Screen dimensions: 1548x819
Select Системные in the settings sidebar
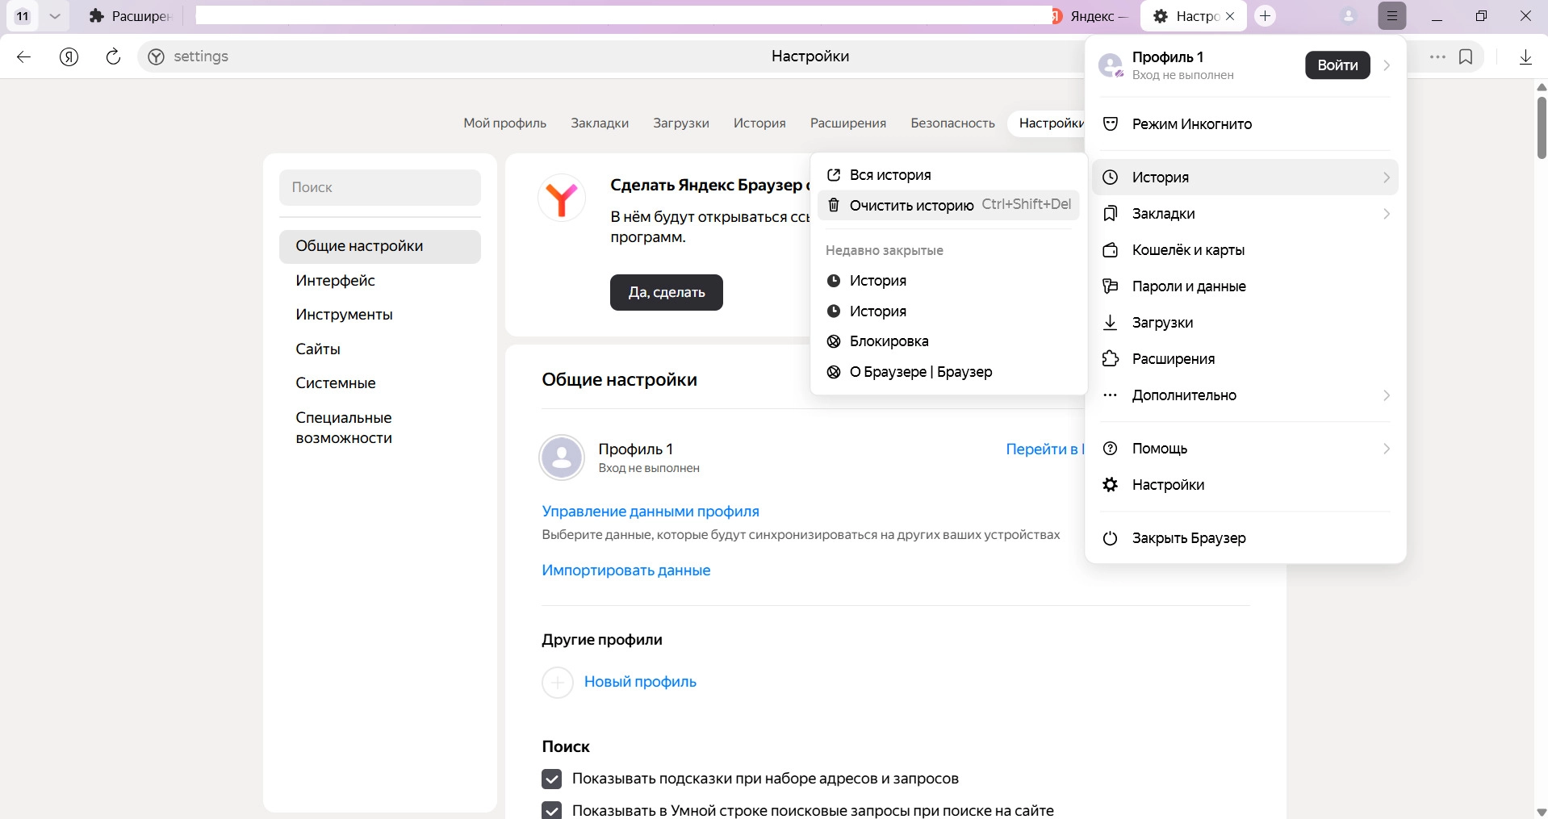point(380,383)
